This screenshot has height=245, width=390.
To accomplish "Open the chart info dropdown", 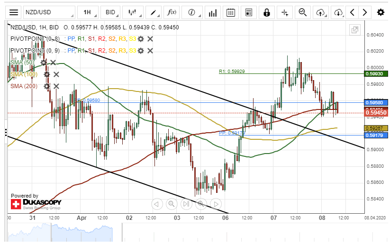I will (x=192, y=12).
